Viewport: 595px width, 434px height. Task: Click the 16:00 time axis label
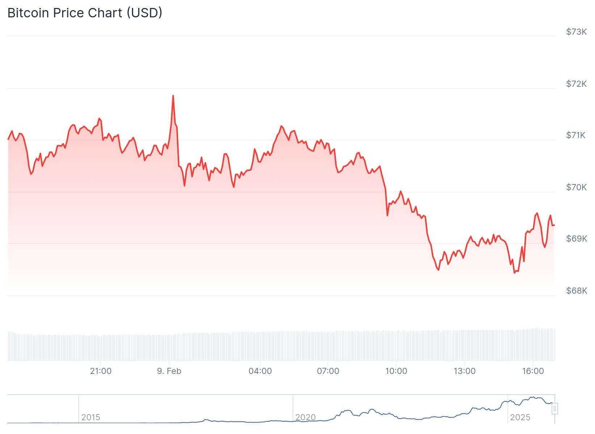533,371
